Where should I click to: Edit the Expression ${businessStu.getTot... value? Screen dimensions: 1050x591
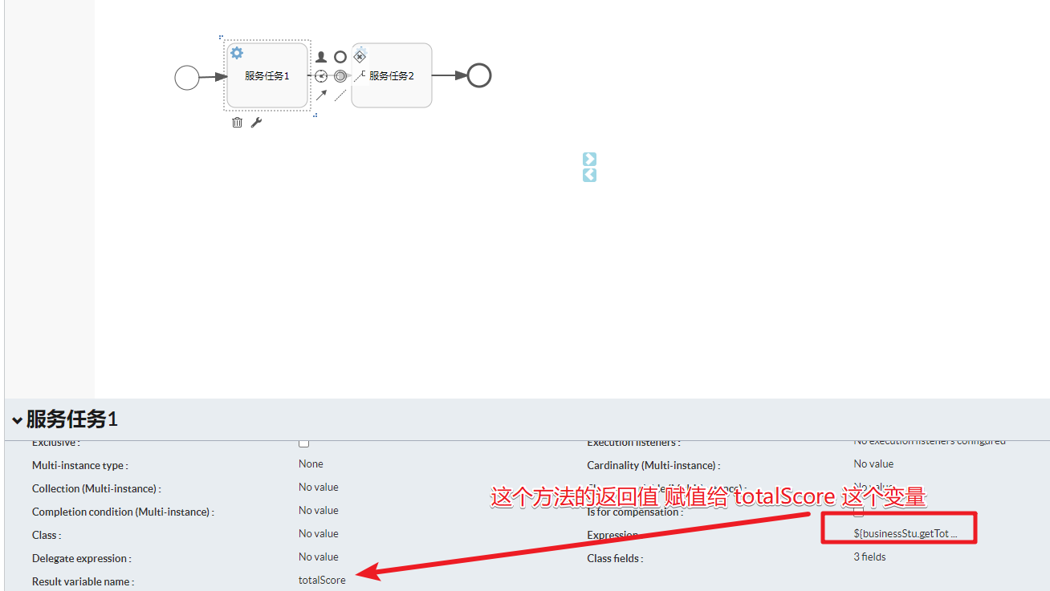click(x=906, y=534)
